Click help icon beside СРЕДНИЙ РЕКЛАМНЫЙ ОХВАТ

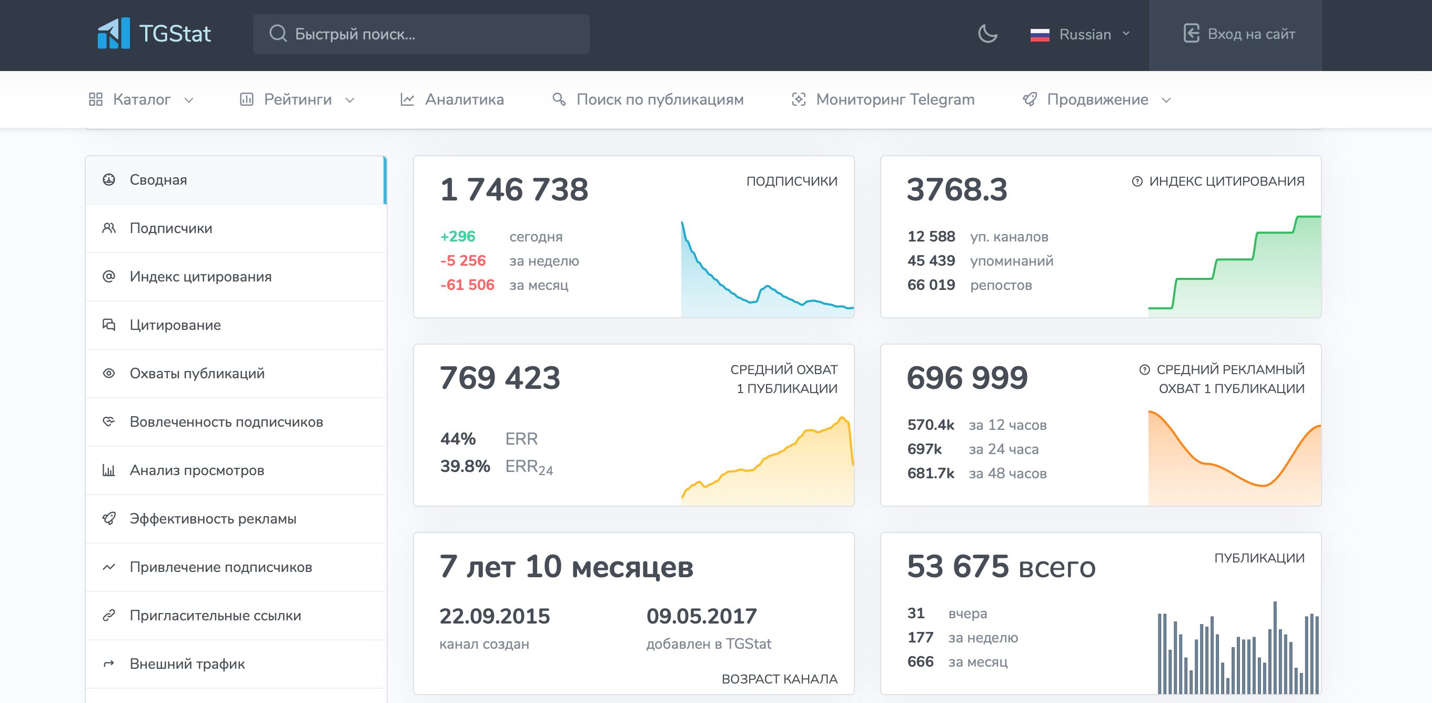(1145, 370)
